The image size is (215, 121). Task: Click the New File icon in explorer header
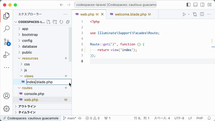pyautogui.click(x=48, y=22)
